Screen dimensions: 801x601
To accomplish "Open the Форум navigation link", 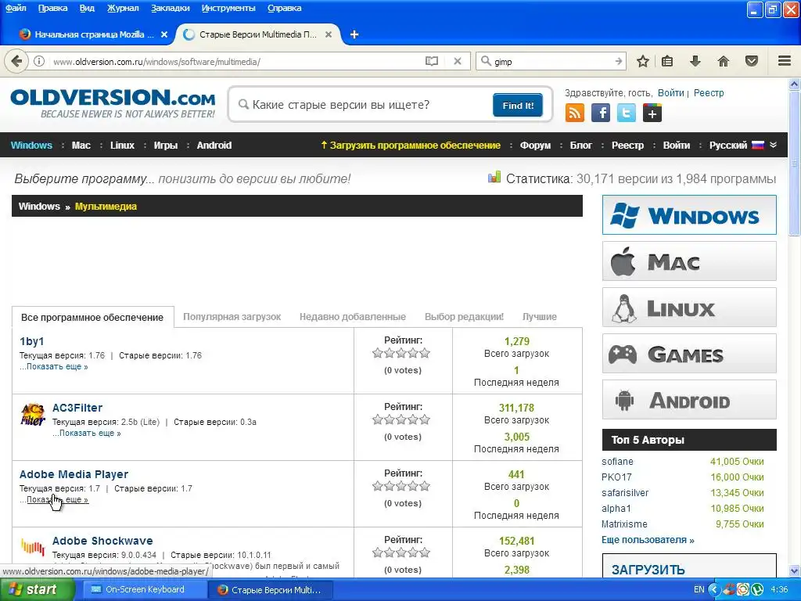I will (535, 145).
